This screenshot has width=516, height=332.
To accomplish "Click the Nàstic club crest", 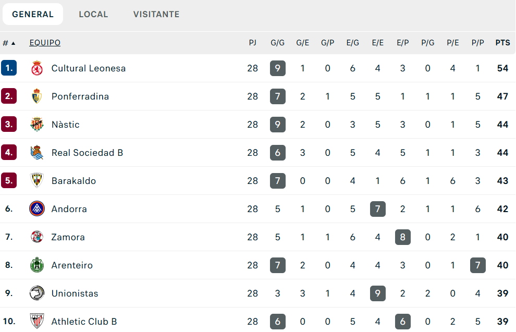I will 37,125.
